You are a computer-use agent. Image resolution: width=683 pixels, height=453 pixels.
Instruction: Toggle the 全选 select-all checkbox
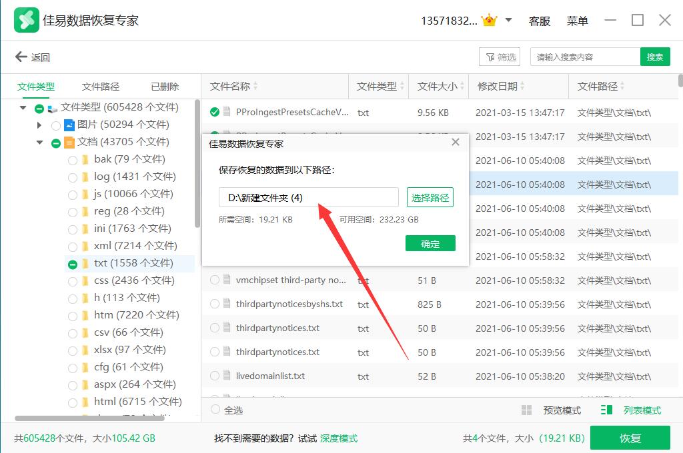pos(215,410)
